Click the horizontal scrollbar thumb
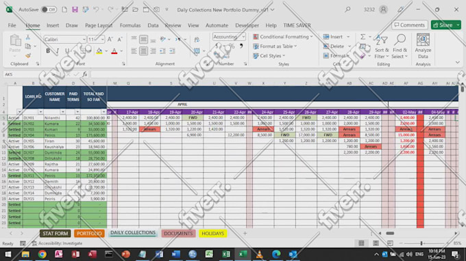Screen dimensions: 466x261 tap(390, 234)
